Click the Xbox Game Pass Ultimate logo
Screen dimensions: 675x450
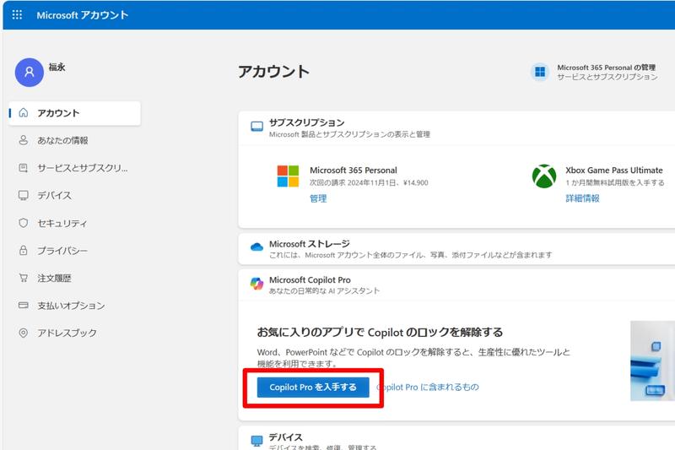coord(544,176)
